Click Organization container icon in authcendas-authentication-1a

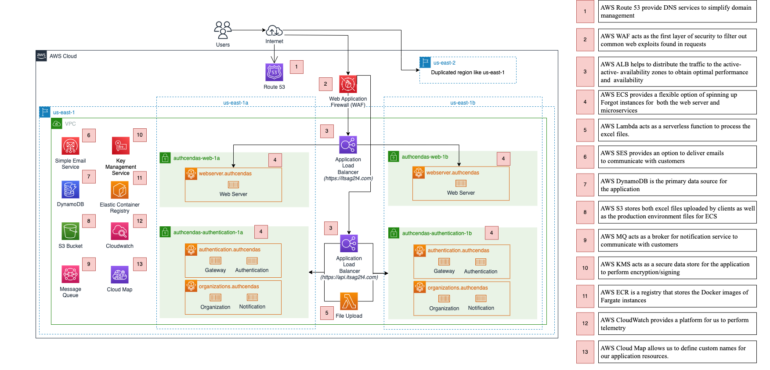[x=215, y=297]
